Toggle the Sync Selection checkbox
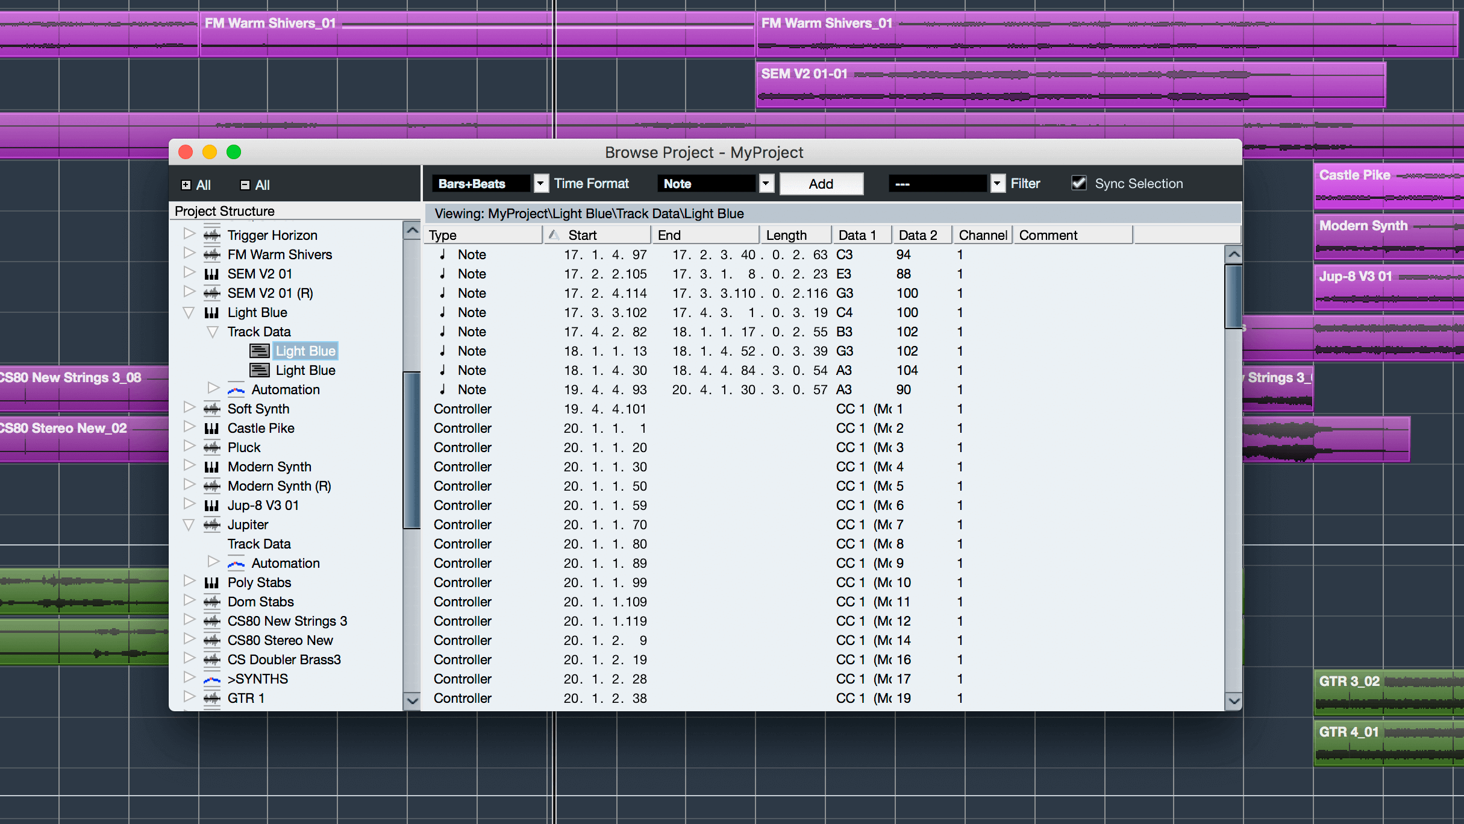 pyautogui.click(x=1079, y=183)
